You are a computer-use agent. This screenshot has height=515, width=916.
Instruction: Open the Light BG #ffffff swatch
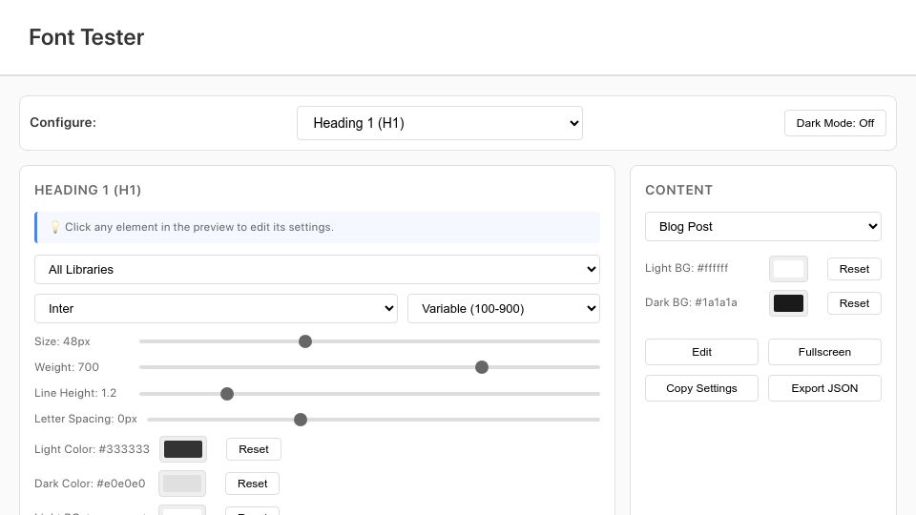[789, 269]
